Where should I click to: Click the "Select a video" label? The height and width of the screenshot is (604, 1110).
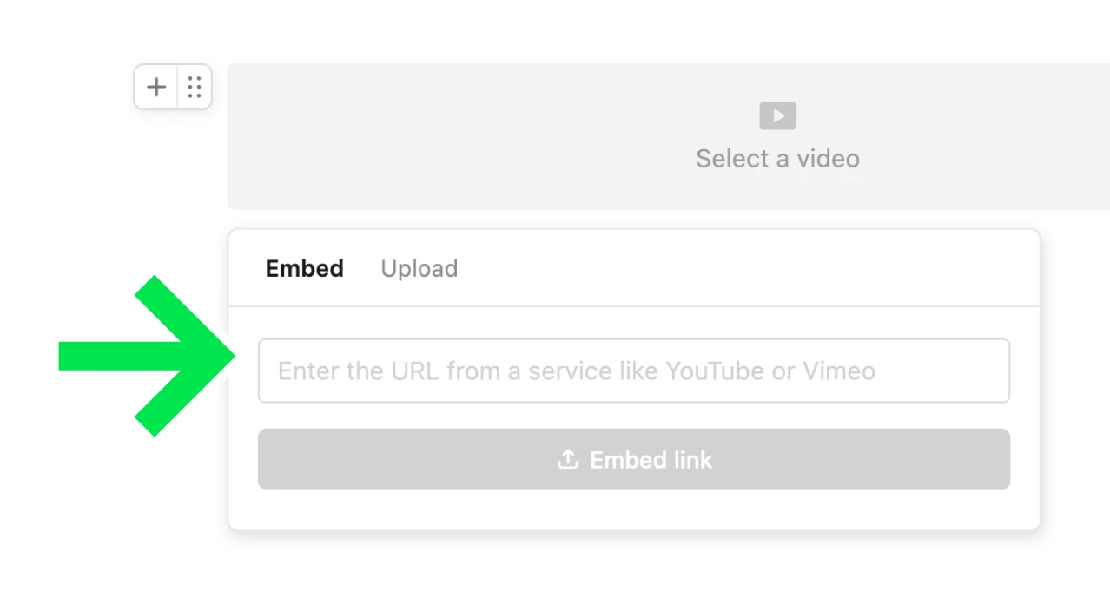coord(777,159)
